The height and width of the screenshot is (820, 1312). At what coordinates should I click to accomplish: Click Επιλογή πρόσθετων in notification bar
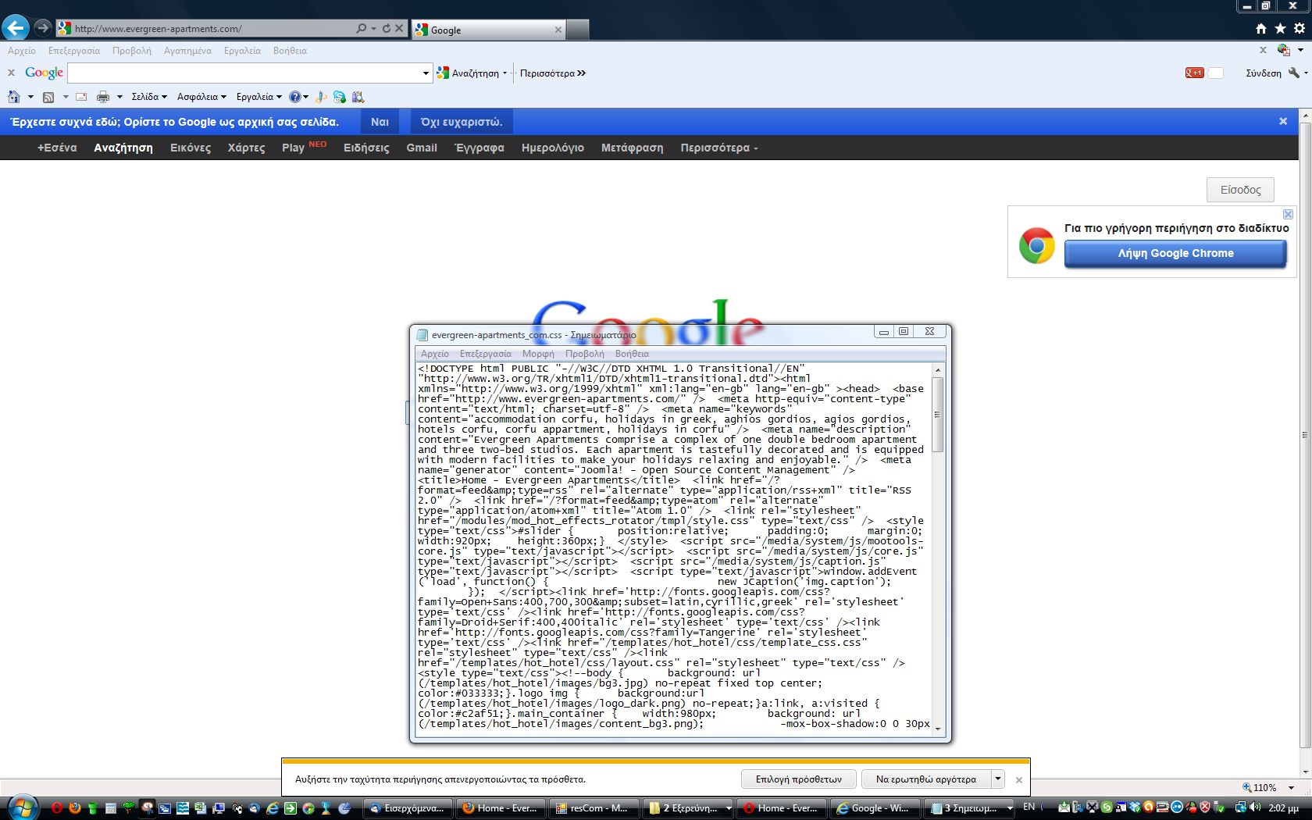pyautogui.click(x=799, y=779)
